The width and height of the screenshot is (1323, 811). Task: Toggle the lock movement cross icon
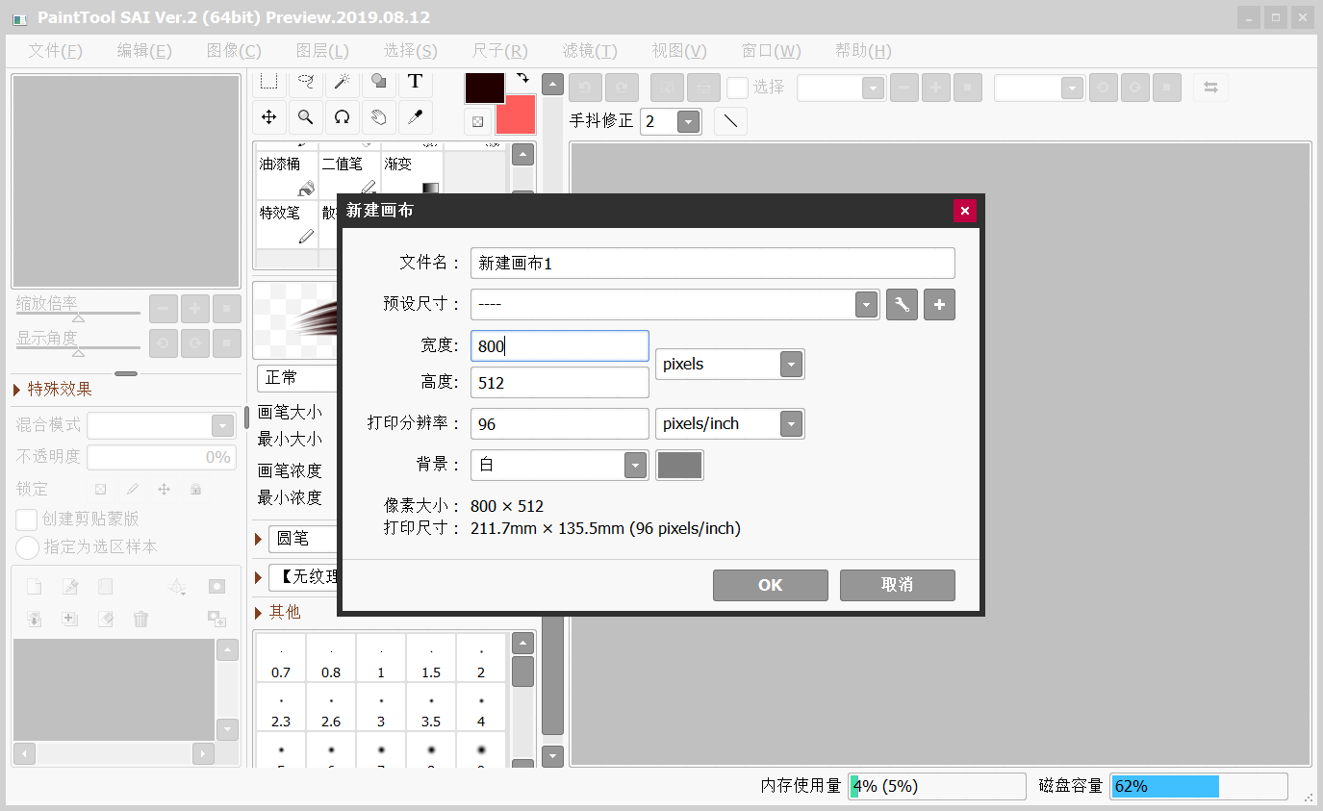(164, 489)
